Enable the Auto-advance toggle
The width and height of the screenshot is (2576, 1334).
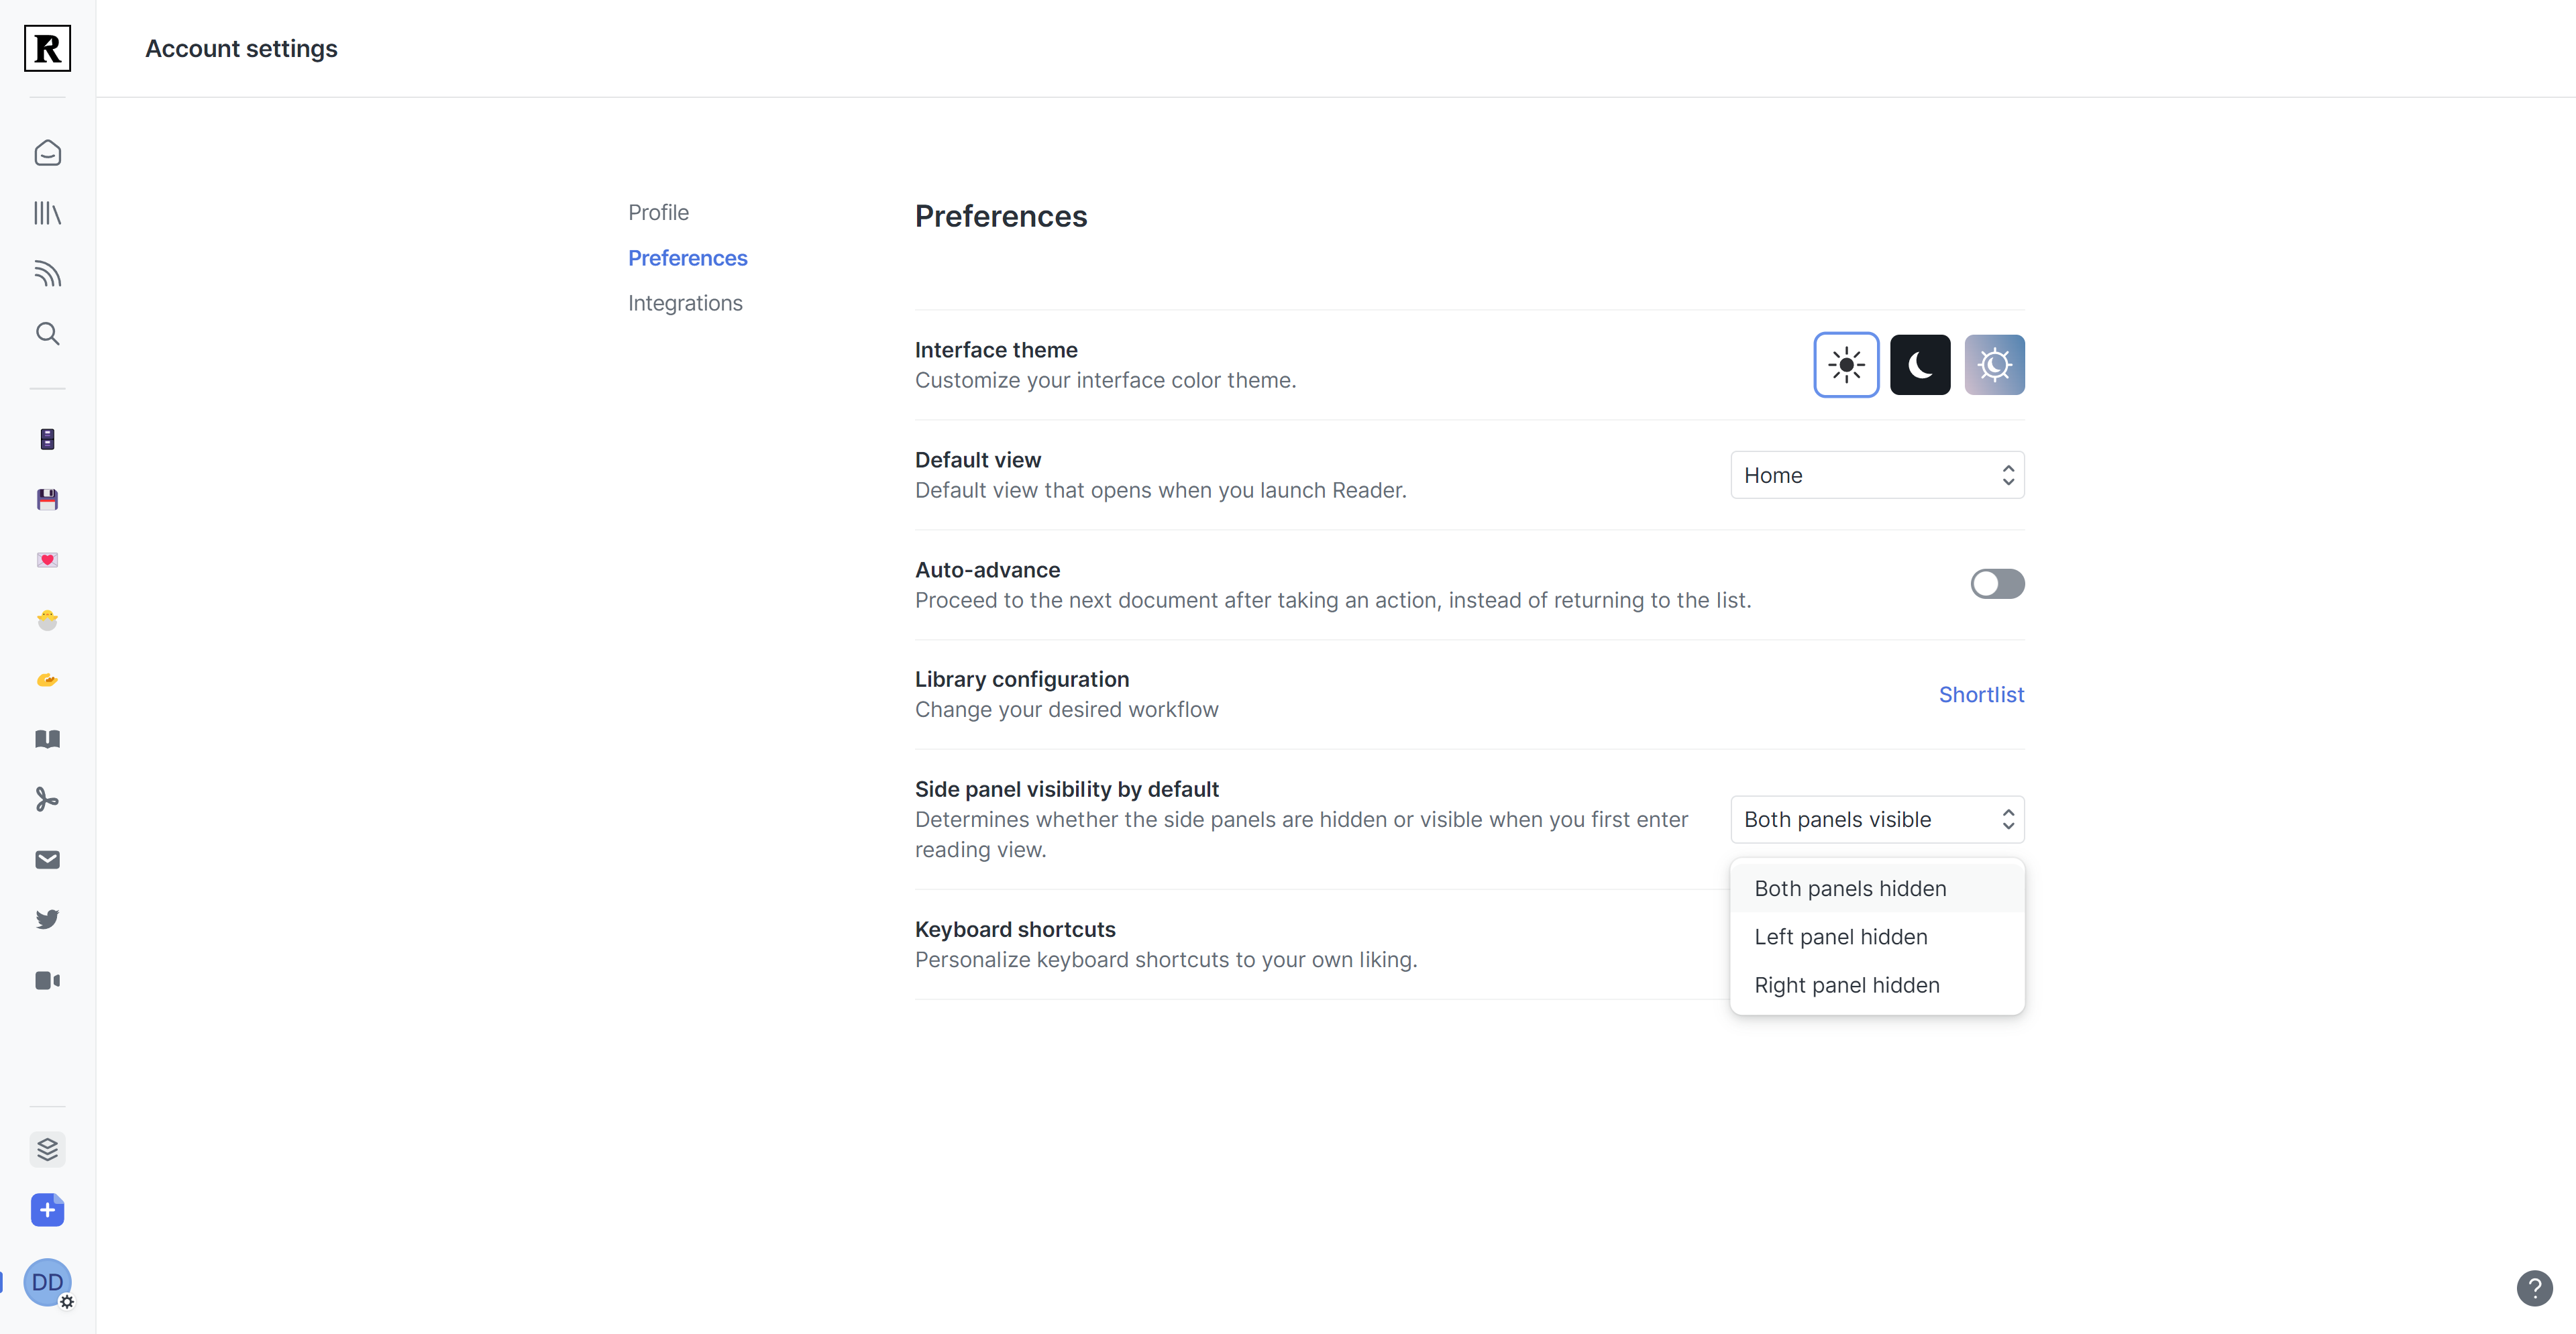pyautogui.click(x=1996, y=584)
